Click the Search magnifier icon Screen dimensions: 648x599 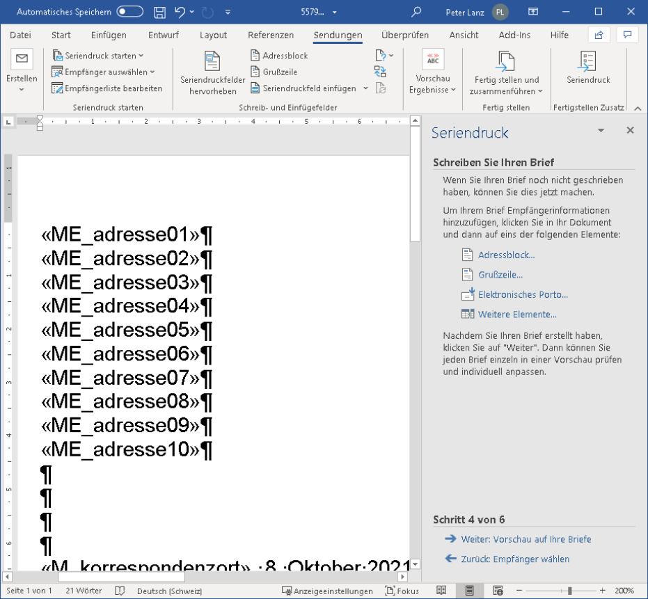[416, 12]
